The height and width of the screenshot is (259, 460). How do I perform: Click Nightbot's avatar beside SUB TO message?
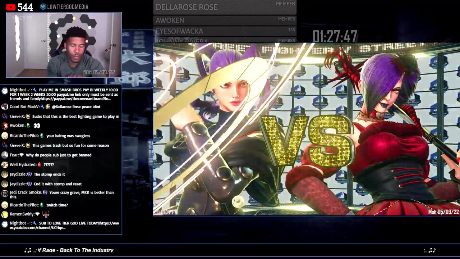5,224
